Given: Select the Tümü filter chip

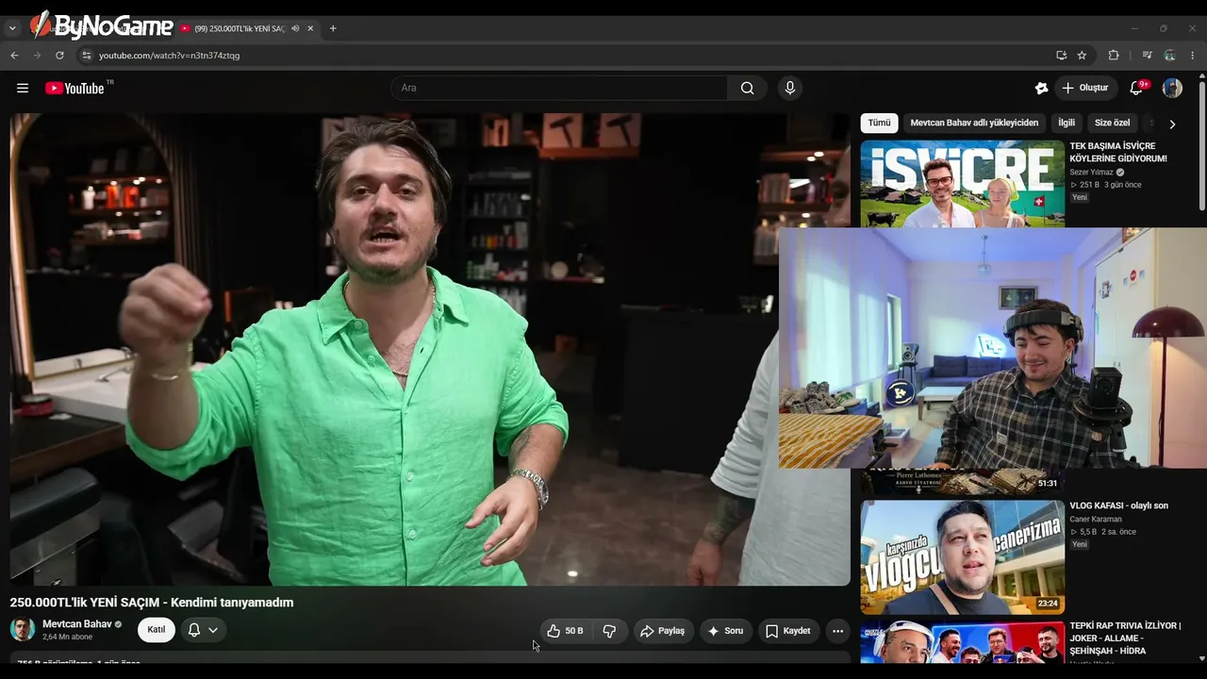Looking at the screenshot, I should 879,123.
